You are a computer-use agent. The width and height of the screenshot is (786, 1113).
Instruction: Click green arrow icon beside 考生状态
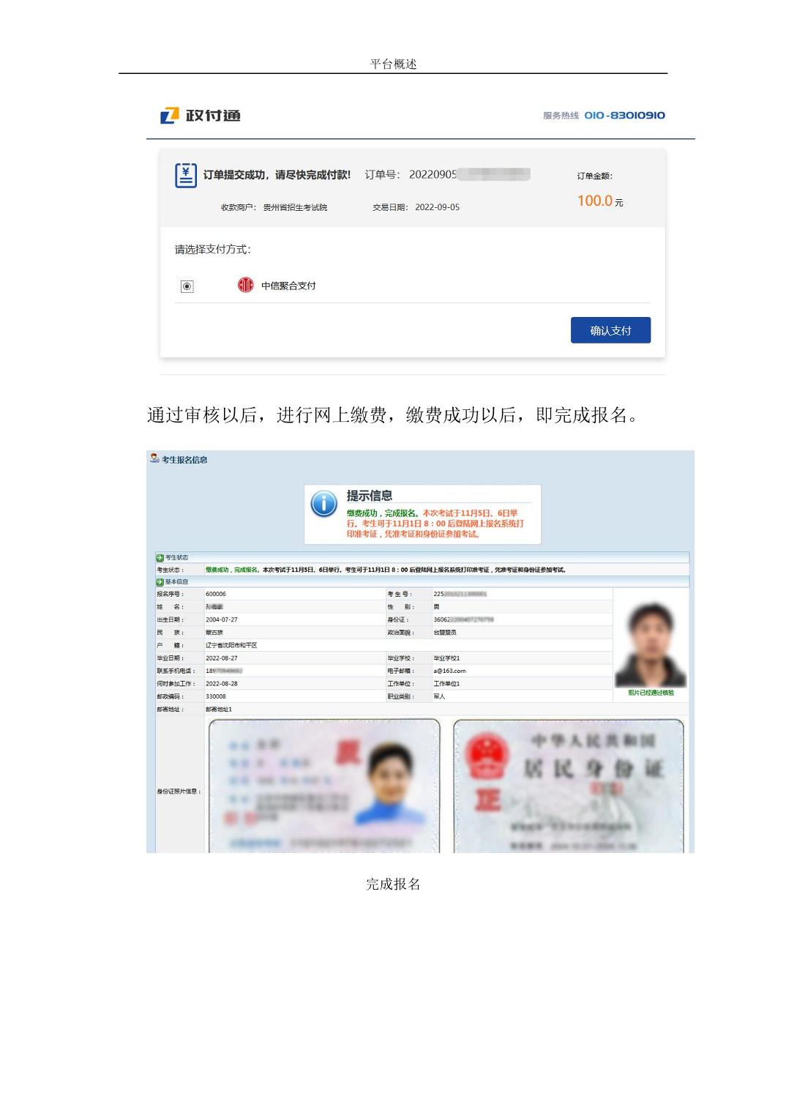click(x=160, y=558)
